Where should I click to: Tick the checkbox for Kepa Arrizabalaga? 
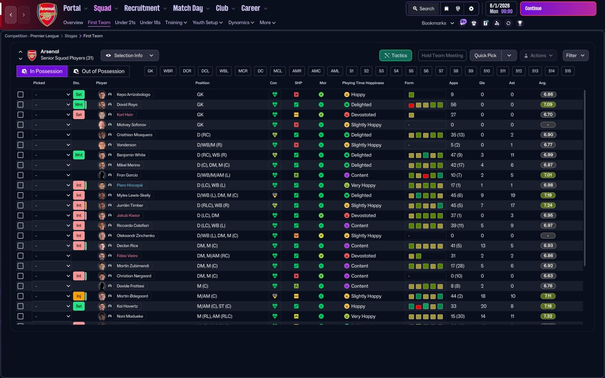tap(20, 94)
